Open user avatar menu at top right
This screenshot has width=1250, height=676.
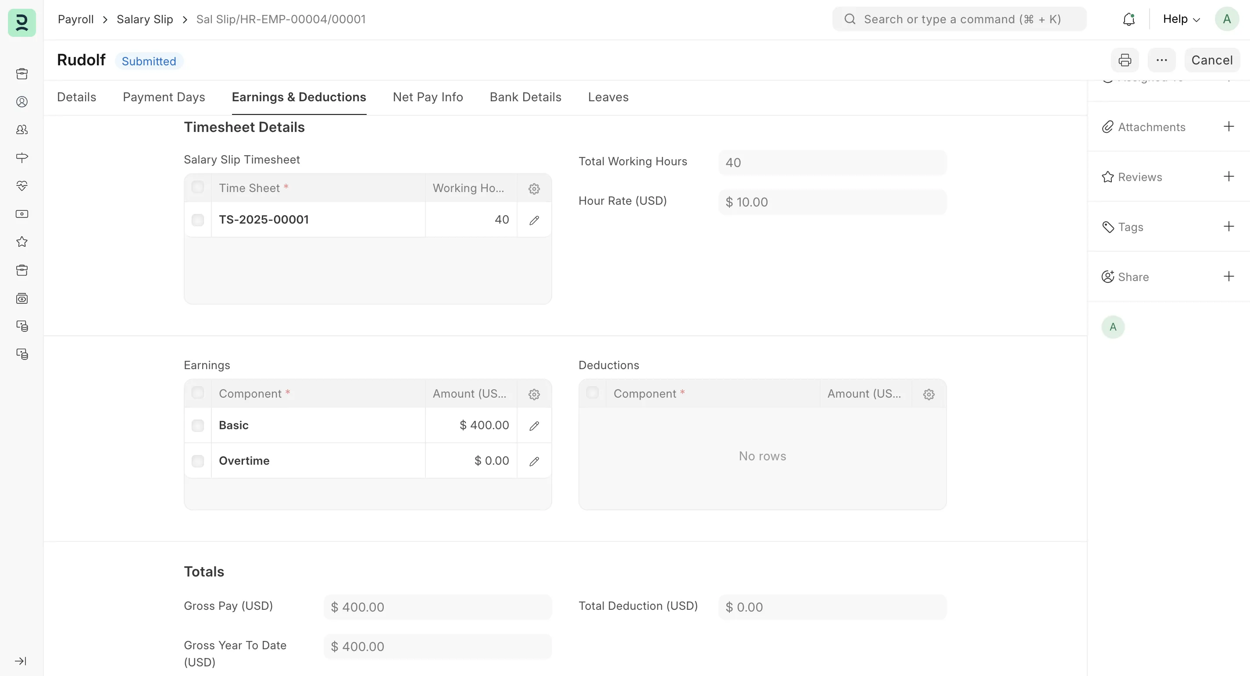tap(1226, 19)
